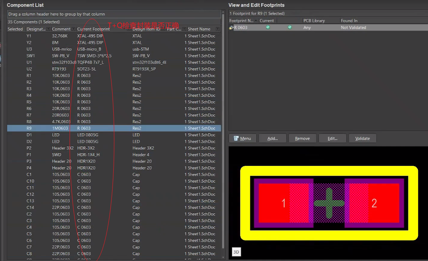Open the Comment column filter dropdown
428x261 pixels.
(73, 29)
